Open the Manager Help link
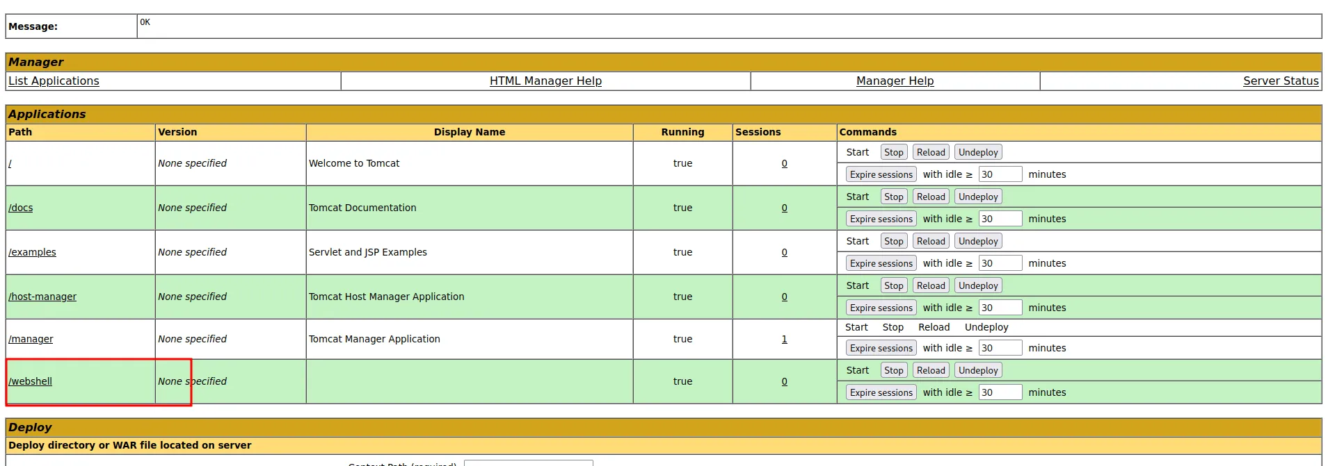 (895, 81)
